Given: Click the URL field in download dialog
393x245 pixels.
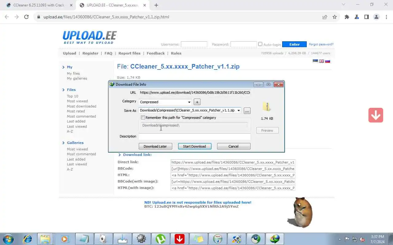Looking at the screenshot, I should 195,92.
